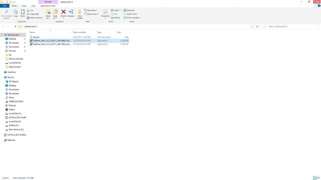Viewport: 321px width, 180px height.
Task: Open Videos folder under This PC
Action: pyautogui.click(x=10, y=109)
